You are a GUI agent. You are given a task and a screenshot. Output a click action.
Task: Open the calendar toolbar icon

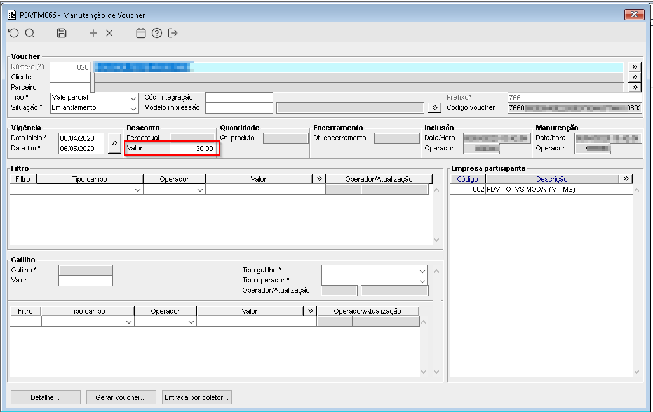pyautogui.click(x=141, y=33)
